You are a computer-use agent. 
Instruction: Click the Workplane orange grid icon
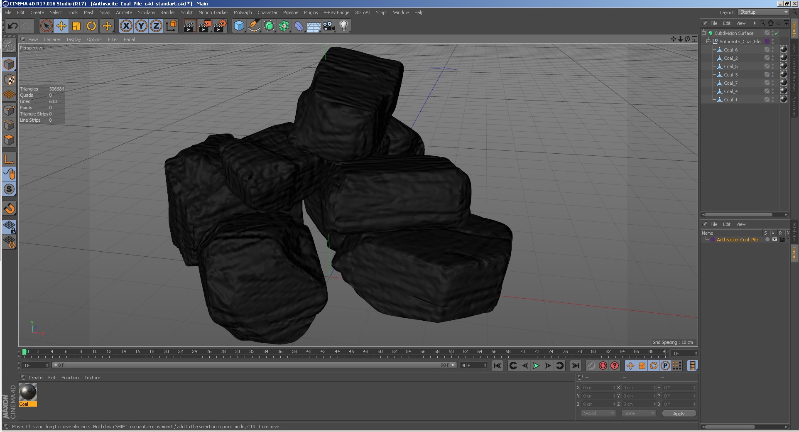(9, 95)
